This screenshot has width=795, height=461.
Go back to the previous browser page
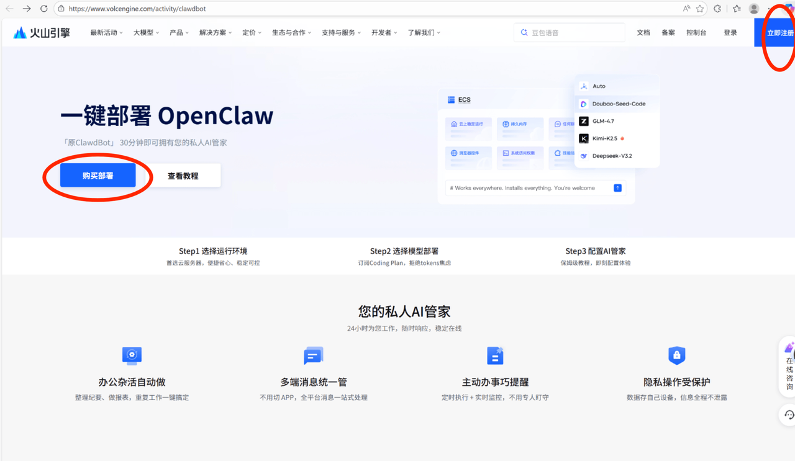[9, 9]
